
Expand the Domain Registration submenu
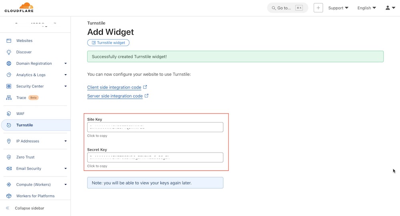click(65, 63)
